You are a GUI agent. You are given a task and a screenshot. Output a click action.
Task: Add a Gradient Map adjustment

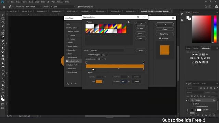coord(207,62)
